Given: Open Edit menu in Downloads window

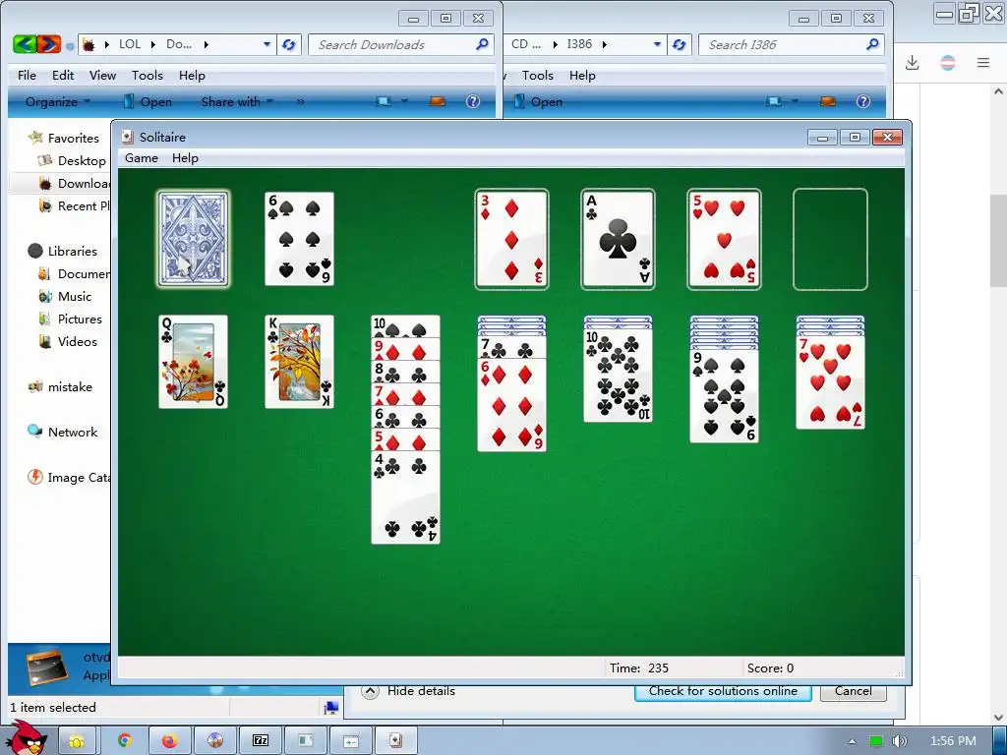Looking at the screenshot, I should pos(63,75).
